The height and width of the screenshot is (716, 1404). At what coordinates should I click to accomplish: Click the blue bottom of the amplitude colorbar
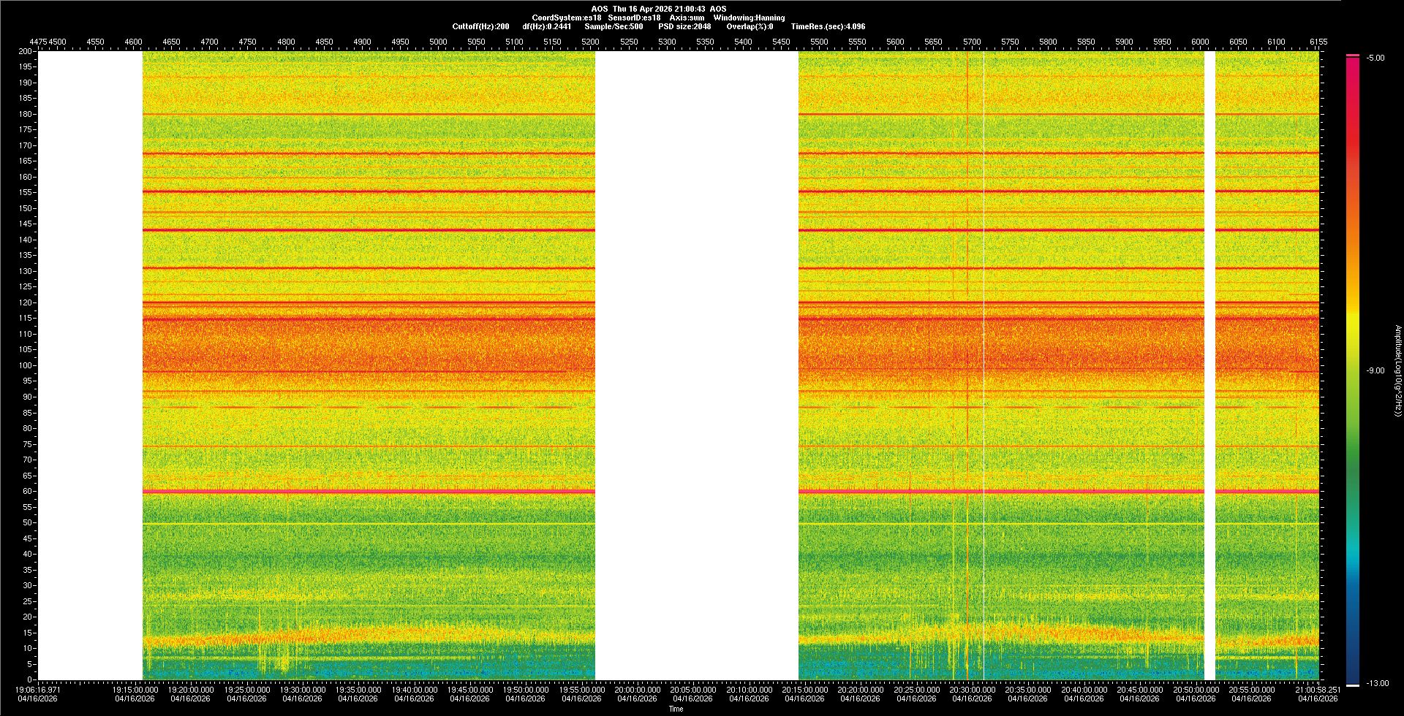1353,658
